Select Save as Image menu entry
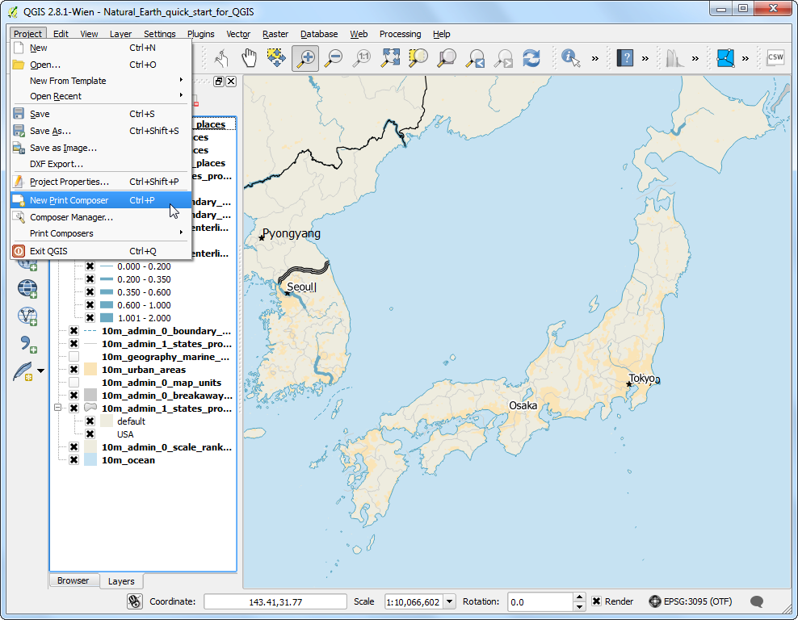Screen dimensions: 798x620 point(101,148)
